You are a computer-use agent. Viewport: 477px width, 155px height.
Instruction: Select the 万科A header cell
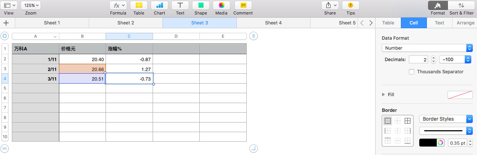36,49
